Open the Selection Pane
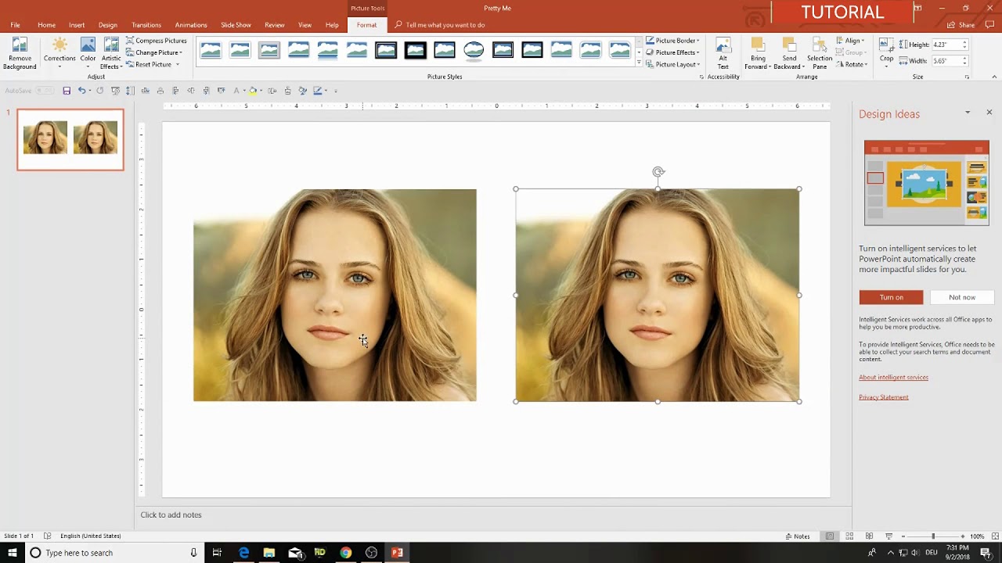The image size is (1002, 563). [x=820, y=53]
